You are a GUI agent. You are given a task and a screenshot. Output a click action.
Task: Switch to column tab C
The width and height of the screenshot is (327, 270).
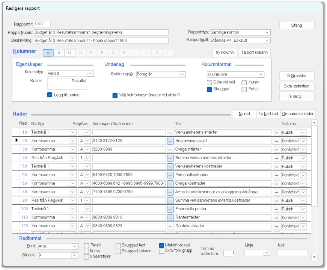(x=70, y=53)
